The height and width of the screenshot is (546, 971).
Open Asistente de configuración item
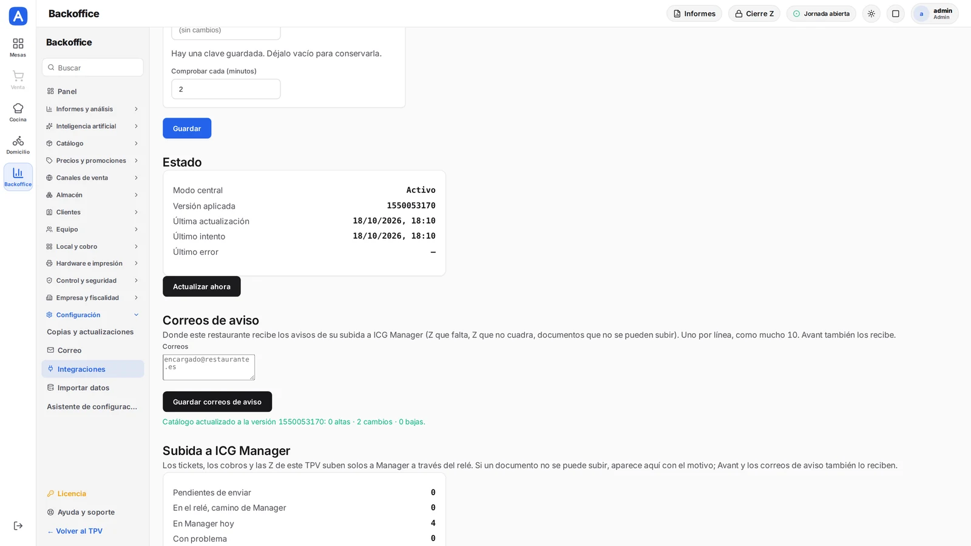tap(93, 406)
